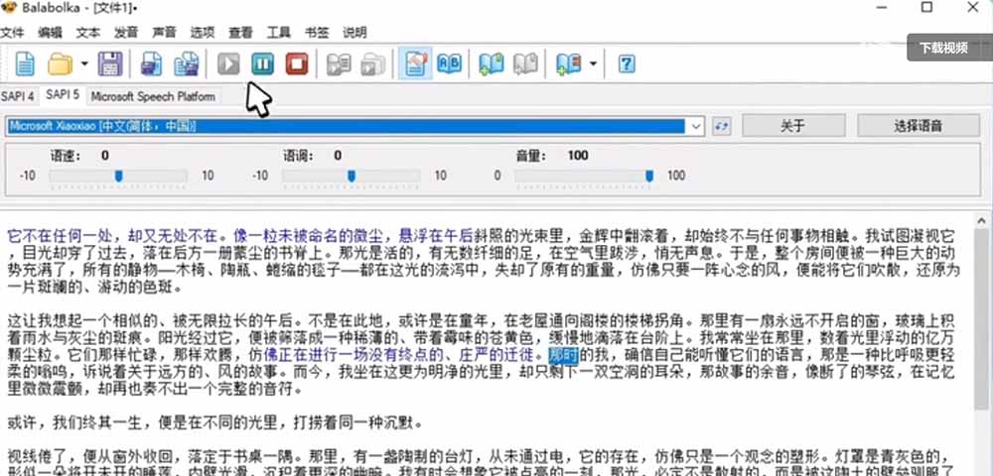
Task: Open the 编辑 menu
Action: pos(50,33)
